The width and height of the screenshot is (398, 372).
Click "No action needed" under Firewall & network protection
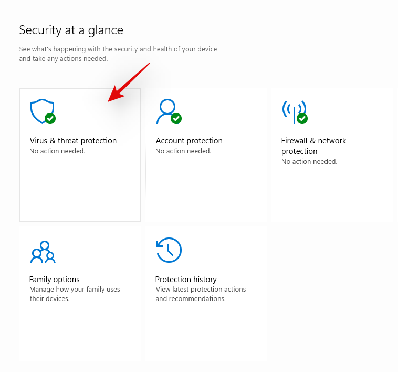click(309, 162)
